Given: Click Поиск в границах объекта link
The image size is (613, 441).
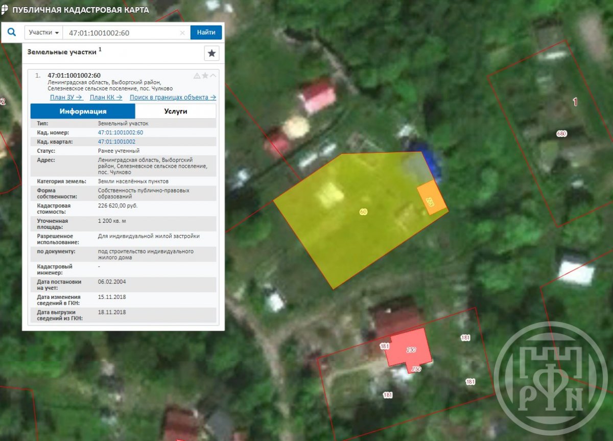Looking at the screenshot, I should click(173, 97).
